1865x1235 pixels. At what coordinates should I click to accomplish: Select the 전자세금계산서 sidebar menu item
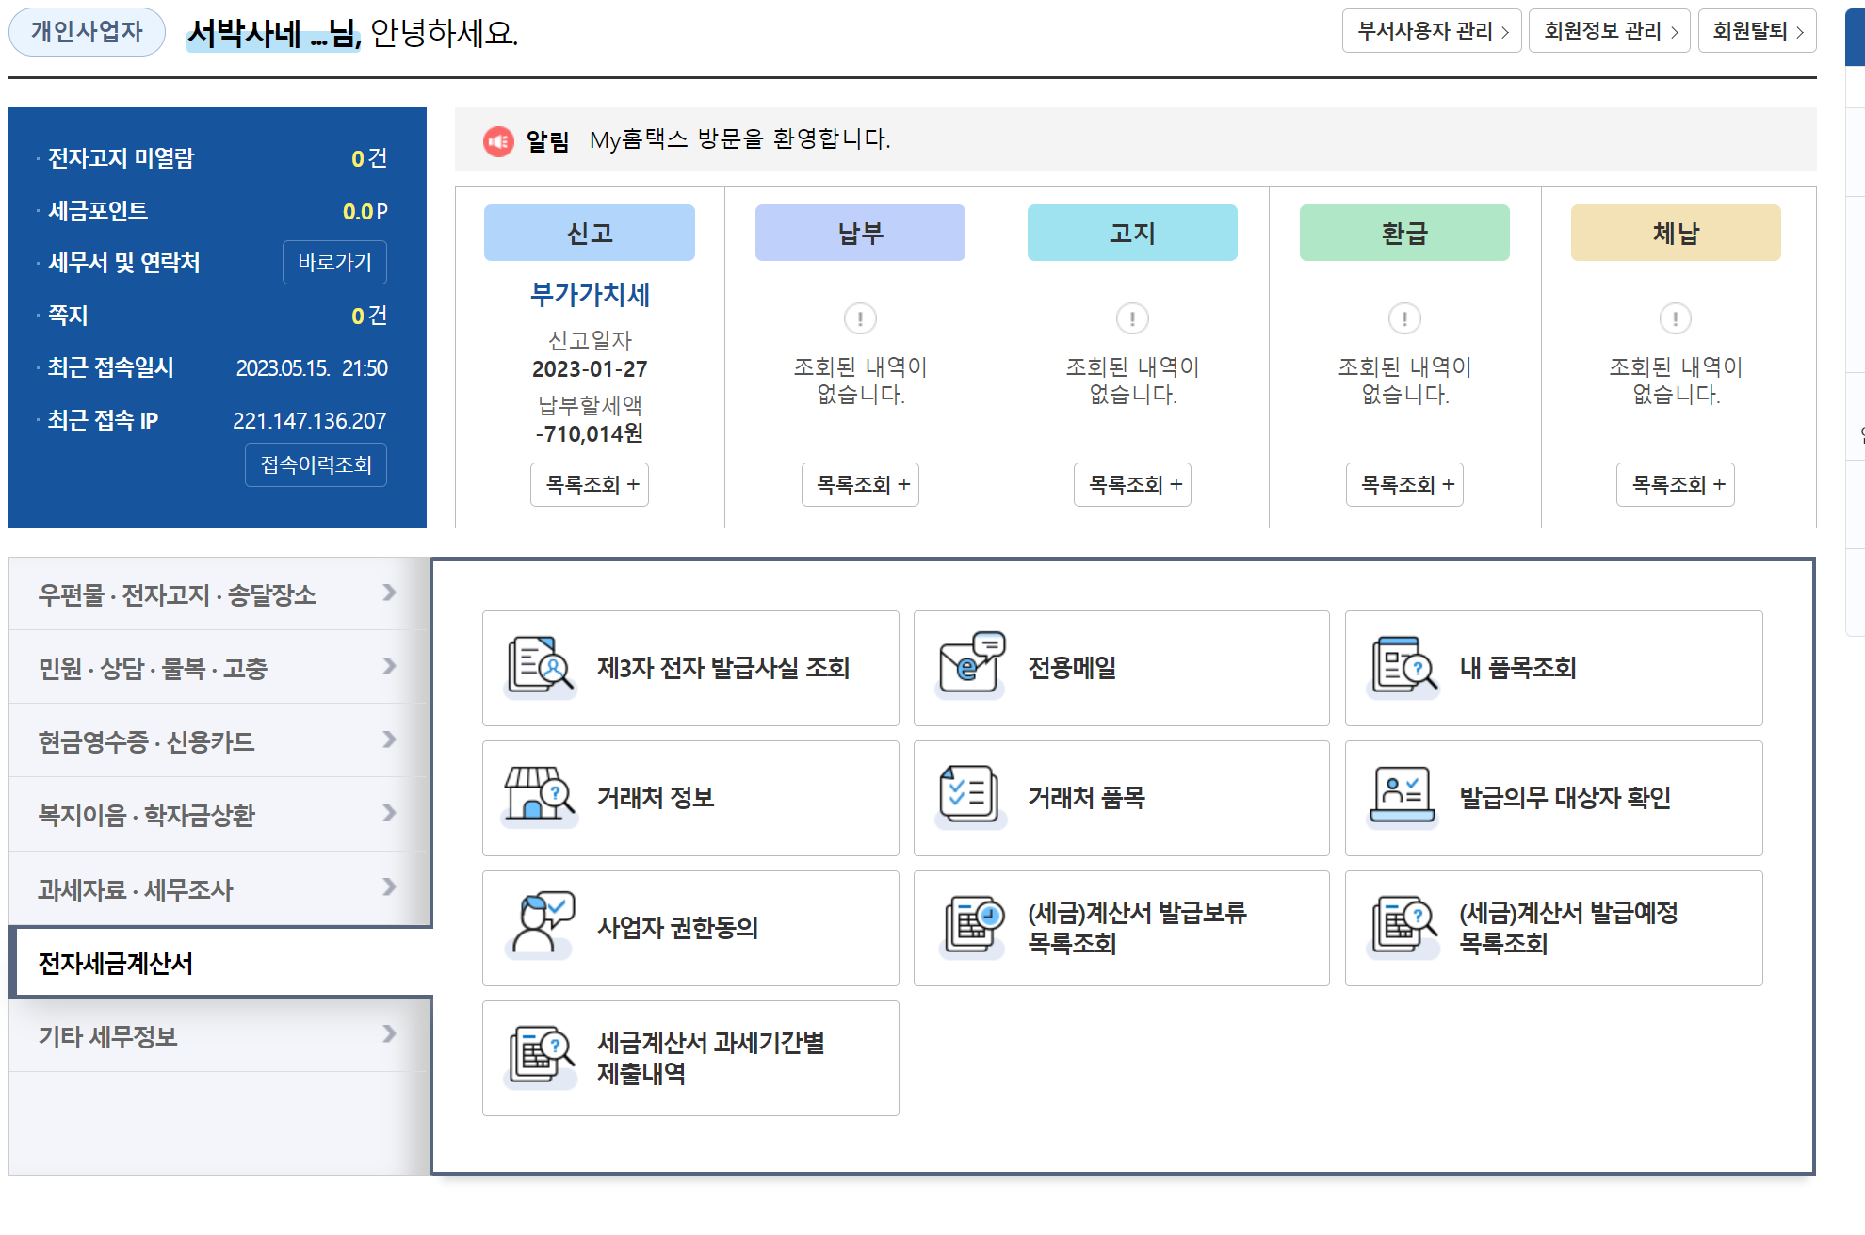click(x=116, y=963)
